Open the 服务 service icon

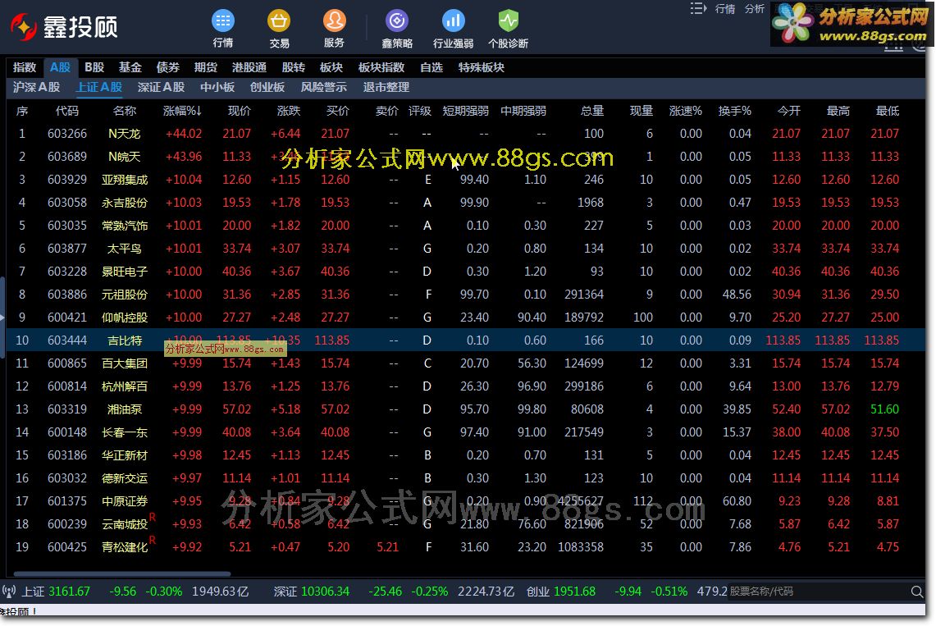point(335,28)
